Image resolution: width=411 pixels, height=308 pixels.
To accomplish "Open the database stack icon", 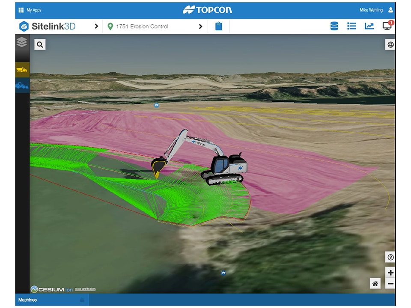I will (334, 26).
